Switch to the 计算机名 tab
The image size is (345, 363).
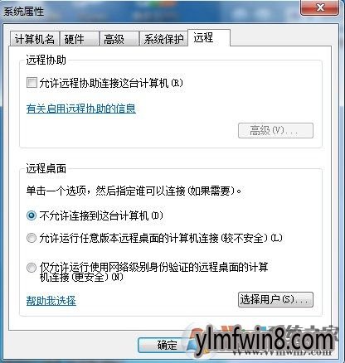pos(35,39)
